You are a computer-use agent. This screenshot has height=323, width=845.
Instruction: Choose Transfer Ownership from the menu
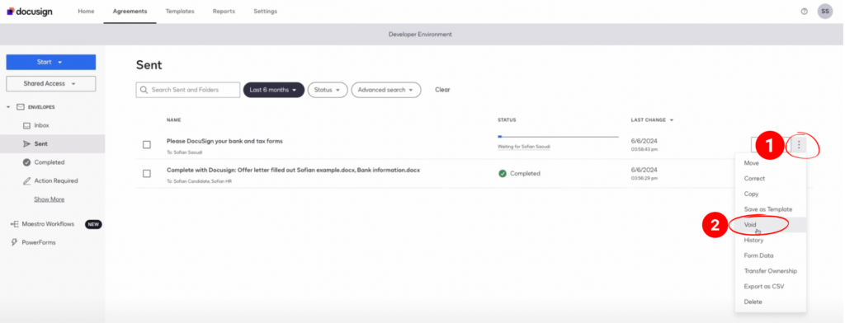[x=771, y=271]
